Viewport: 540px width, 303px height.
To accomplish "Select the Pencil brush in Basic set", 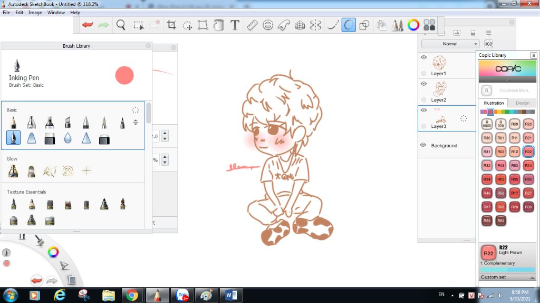I will (13, 122).
